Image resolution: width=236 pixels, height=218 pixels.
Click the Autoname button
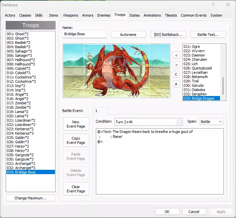[128, 35]
